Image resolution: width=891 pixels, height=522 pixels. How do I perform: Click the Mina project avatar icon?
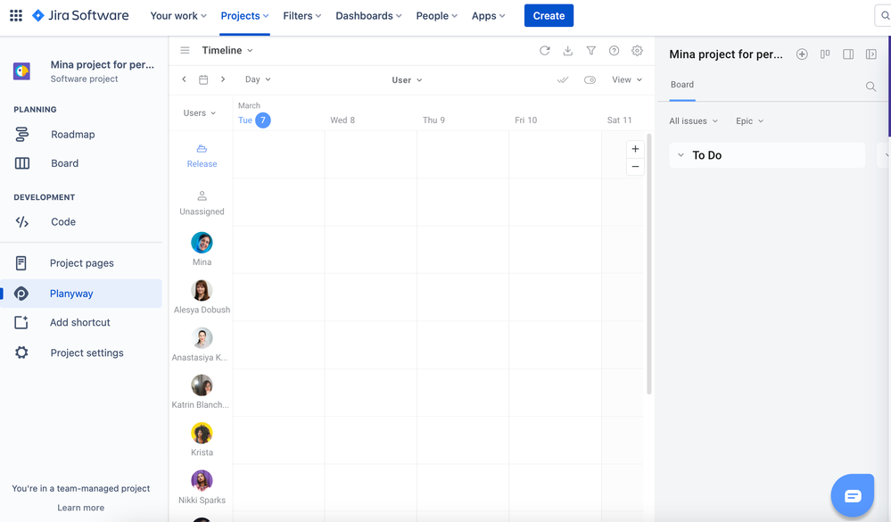point(21,71)
